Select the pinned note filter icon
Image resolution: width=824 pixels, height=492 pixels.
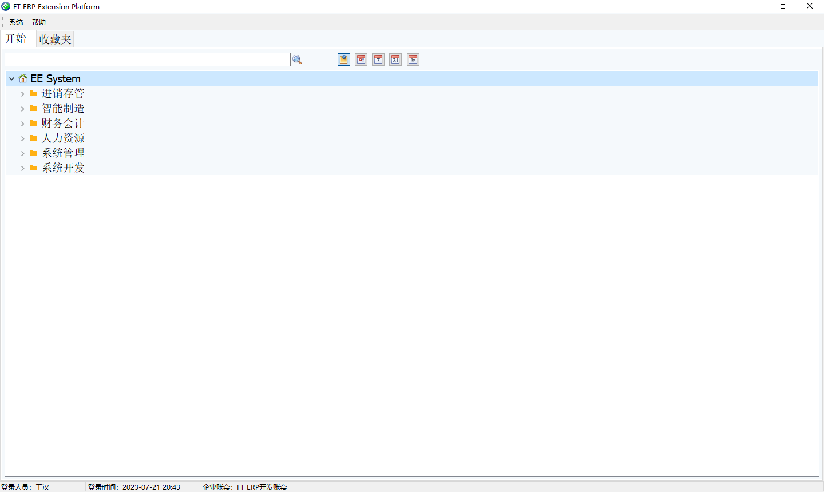pos(344,59)
